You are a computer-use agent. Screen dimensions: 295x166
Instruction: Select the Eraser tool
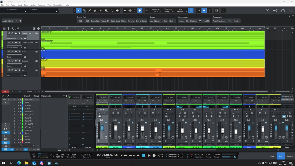click(95, 10)
